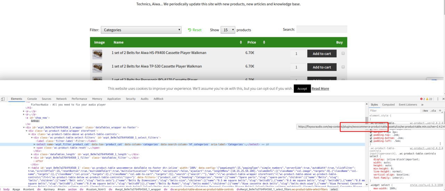Toggle the .cls class editor

click(x=433, y=111)
